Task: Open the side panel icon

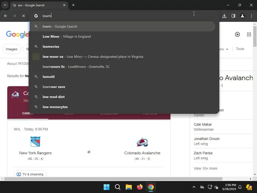Action: pyautogui.click(x=233, y=16)
